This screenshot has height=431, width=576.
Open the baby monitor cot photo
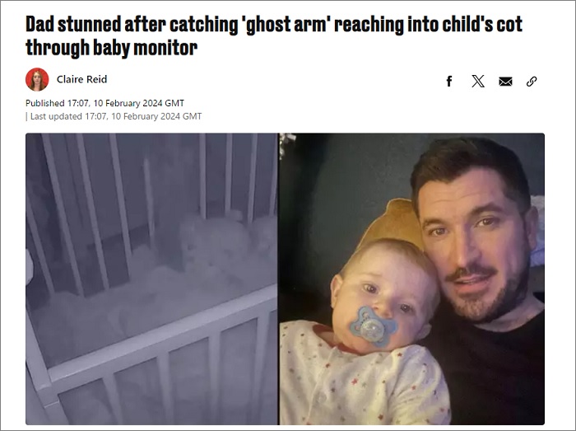(x=151, y=279)
